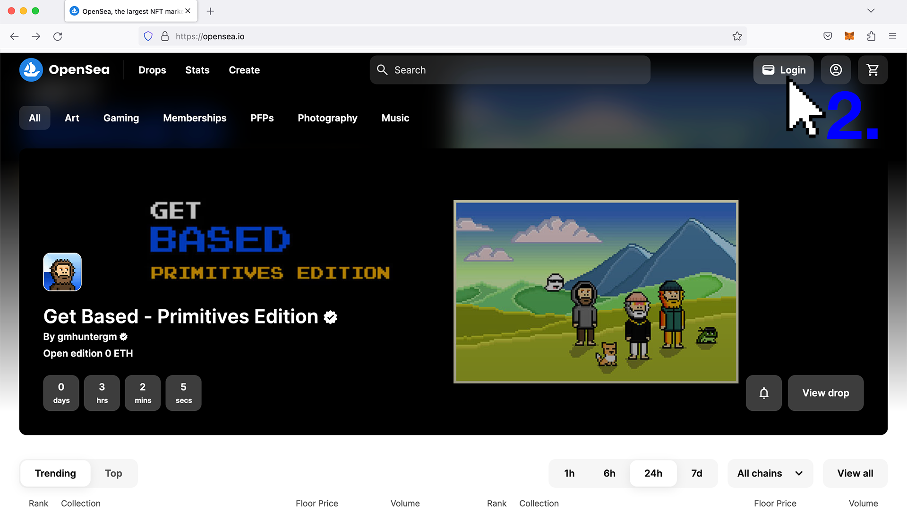907x510 pixels.
Task: Select the Music category
Action: click(395, 118)
